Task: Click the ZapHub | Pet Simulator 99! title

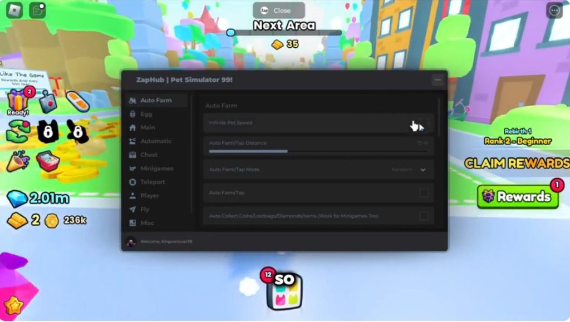Action: tap(184, 80)
